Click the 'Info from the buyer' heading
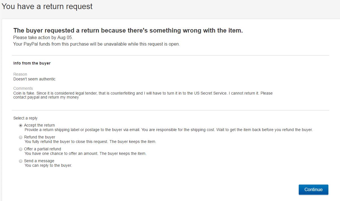The height and width of the screenshot is (201, 340). 32,63
